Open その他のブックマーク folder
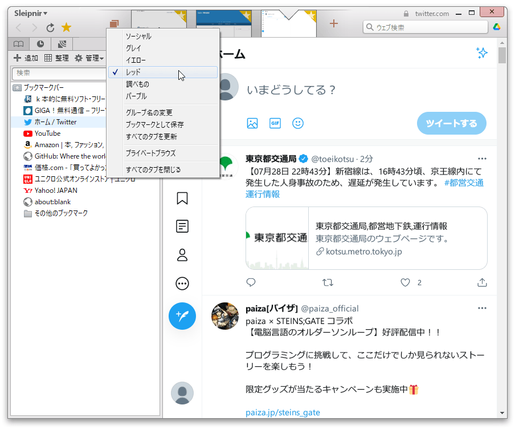 tap(56, 213)
